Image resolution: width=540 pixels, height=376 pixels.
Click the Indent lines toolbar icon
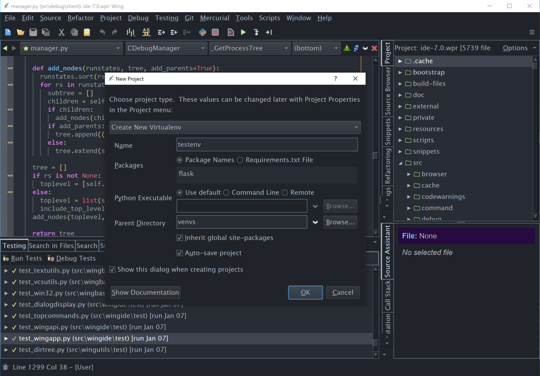[x=161, y=32]
